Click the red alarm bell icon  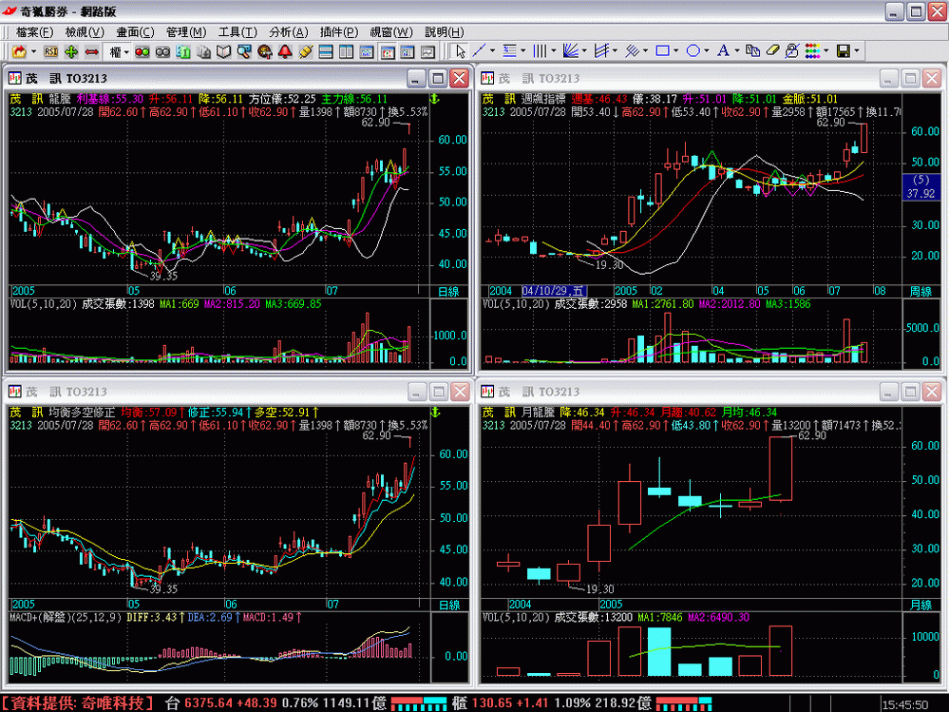coord(285,52)
